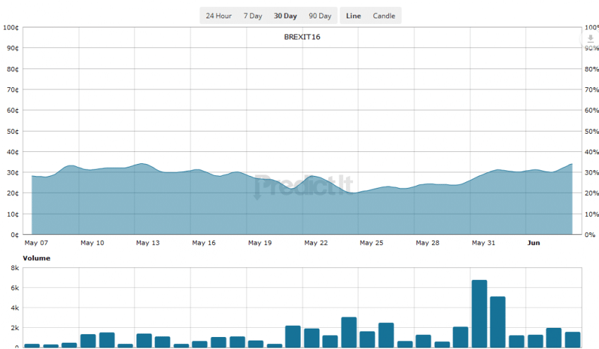Click the second-tallest volume bar above 4k
Screen dimensions: 599x349
click(498, 322)
